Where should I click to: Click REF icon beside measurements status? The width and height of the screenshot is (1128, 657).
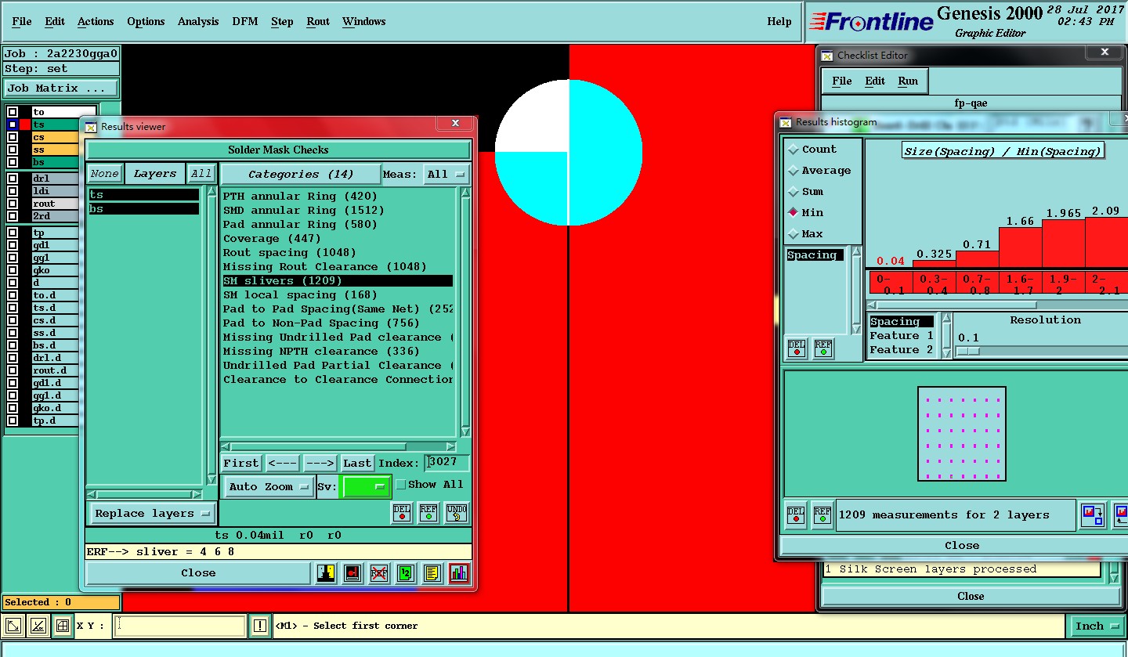[x=822, y=514]
